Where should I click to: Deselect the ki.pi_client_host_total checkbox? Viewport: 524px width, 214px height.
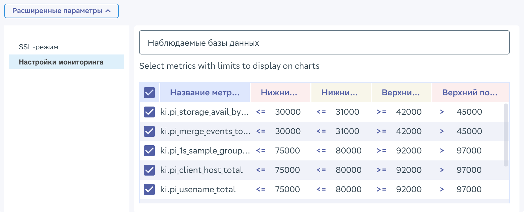click(x=149, y=170)
